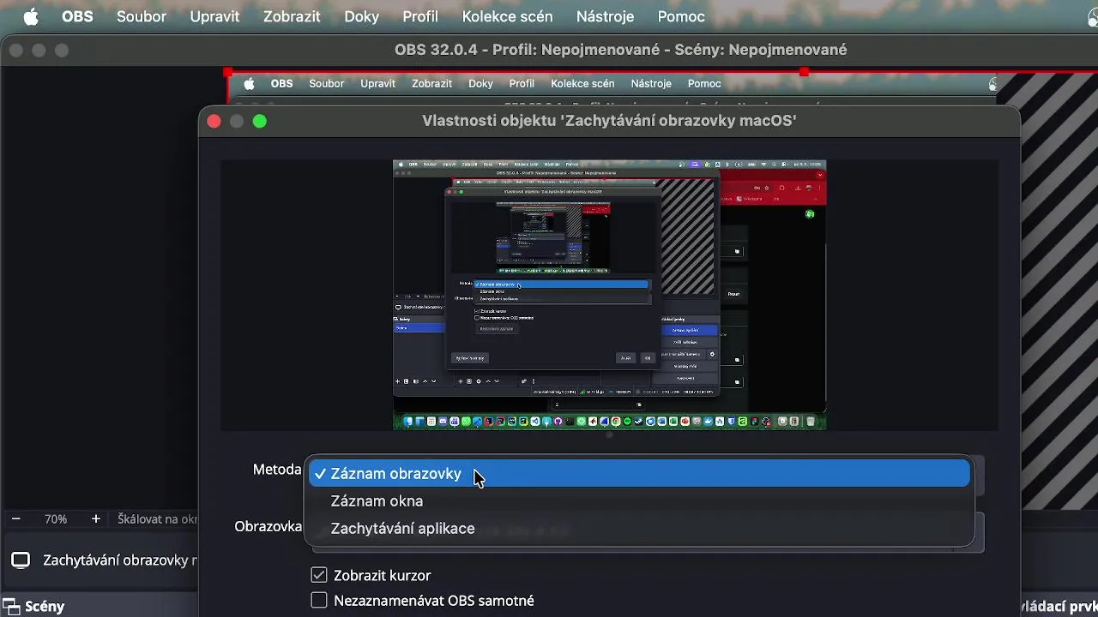
Task: Click the 70% zoom level value
Action: [x=56, y=519]
